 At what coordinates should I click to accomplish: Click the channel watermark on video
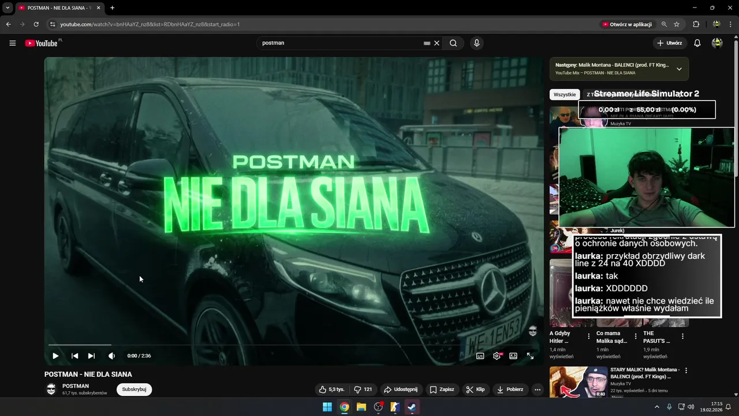point(533,331)
